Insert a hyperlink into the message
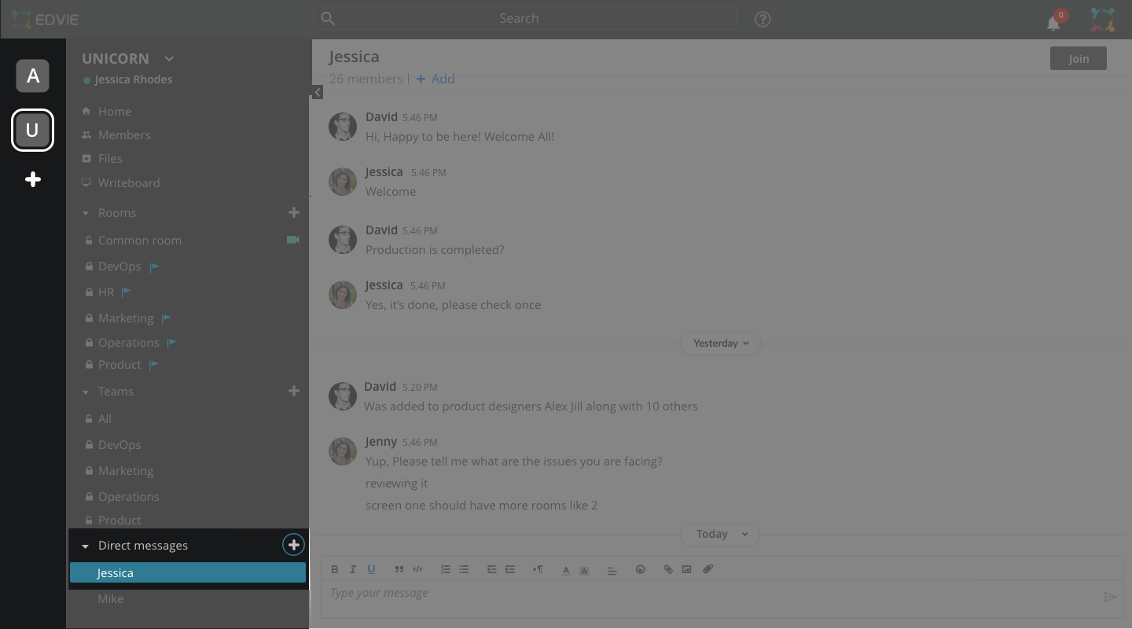The width and height of the screenshot is (1132, 629). [x=667, y=569]
